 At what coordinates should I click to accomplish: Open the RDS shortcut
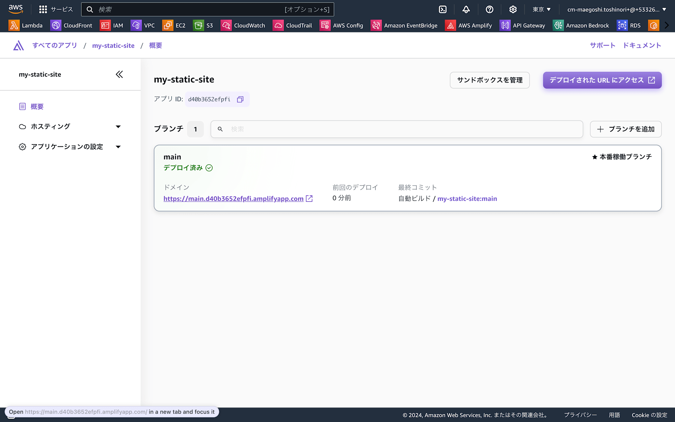coord(629,25)
